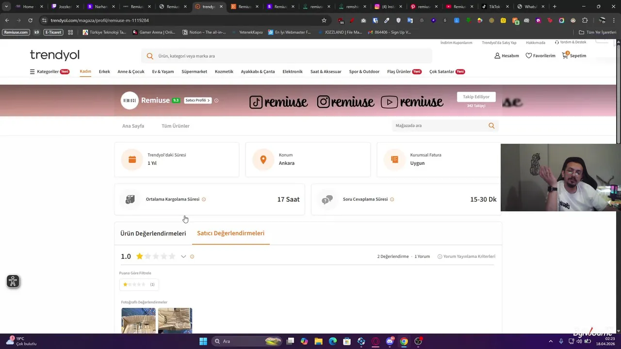
Task: Switch to TikTok browser tab
Action: (x=494, y=7)
